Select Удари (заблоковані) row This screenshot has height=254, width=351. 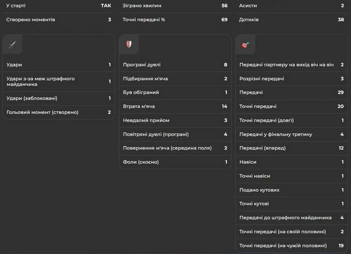coord(59,98)
